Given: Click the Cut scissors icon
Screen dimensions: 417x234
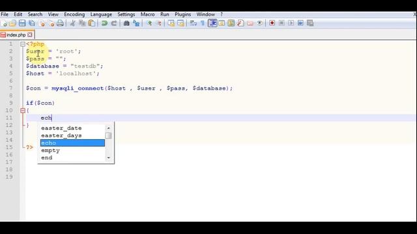Looking at the screenshot, I should 72,23.
